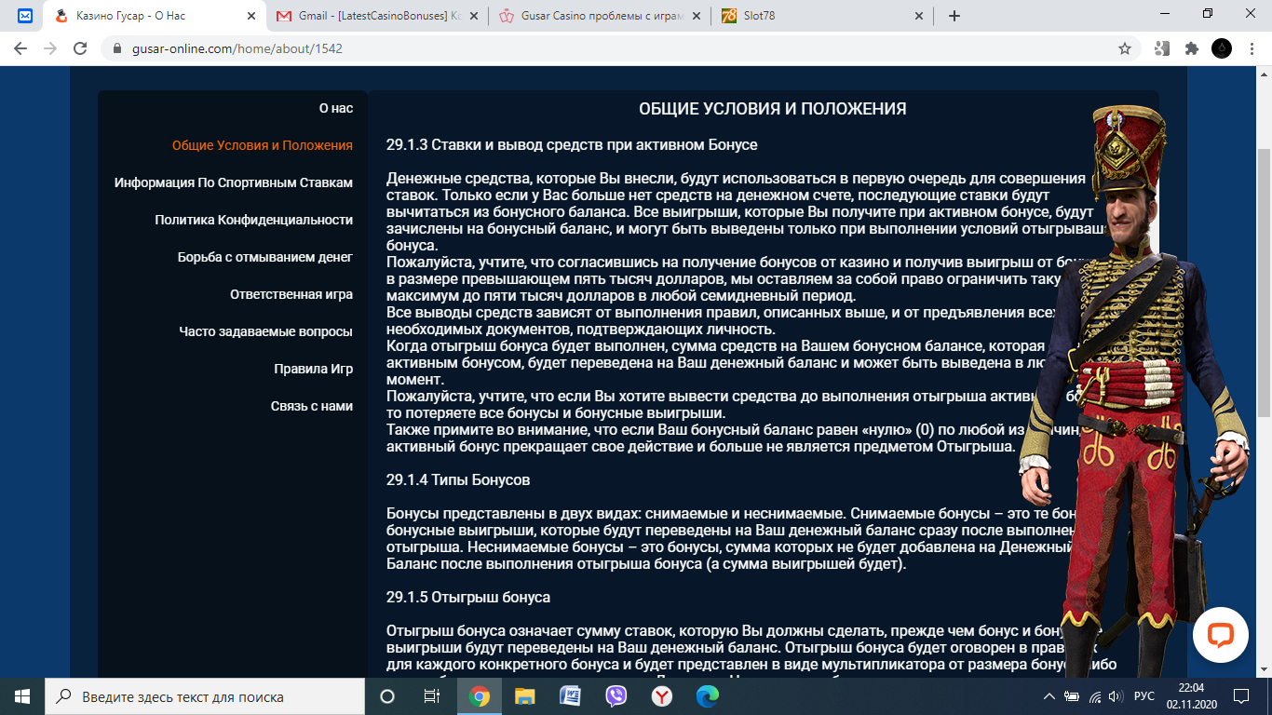Click the heading ОБЩИЕ УСЛОВИЯ И ПОЛОЖЕНИЯ
This screenshot has width=1272, height=715.
773,109
